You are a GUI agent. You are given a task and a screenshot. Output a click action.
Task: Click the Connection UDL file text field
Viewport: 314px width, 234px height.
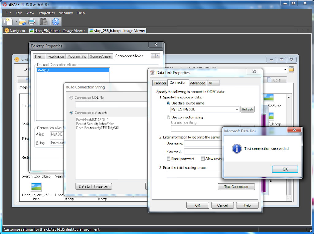111,105
